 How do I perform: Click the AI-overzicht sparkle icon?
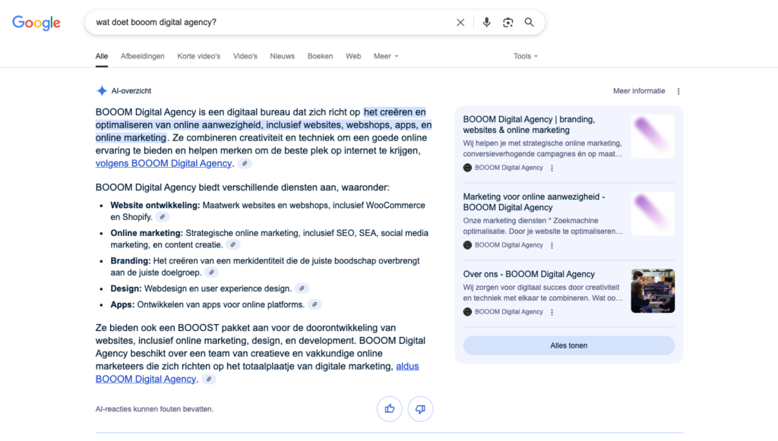tap(102, 90)
